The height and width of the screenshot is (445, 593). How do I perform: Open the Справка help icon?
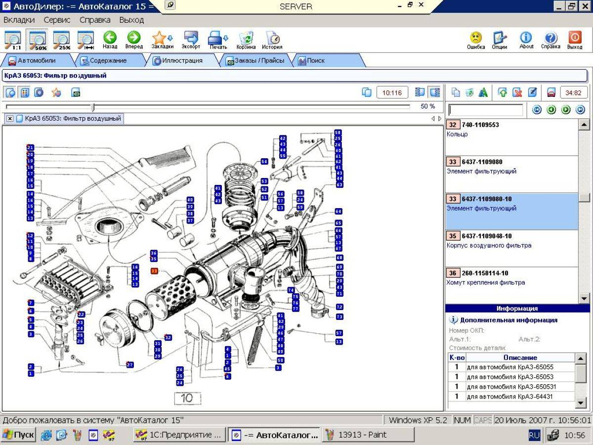click(551, 40)
